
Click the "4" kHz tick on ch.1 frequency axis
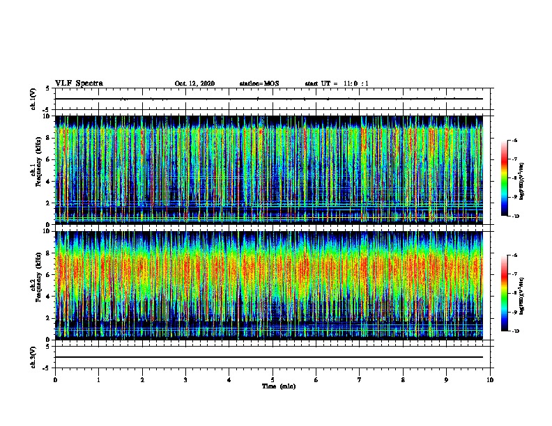48,182
